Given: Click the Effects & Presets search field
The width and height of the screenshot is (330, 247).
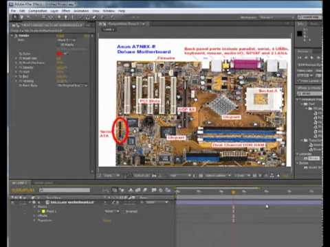Looking at the screenshot, I should coord(309,93).
